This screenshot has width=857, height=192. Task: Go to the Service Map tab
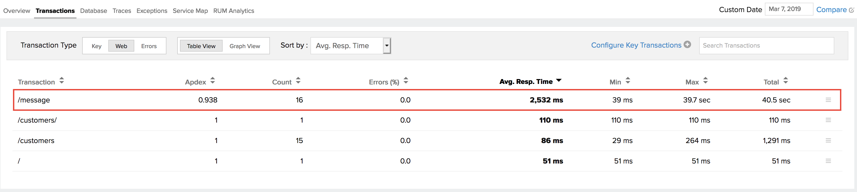tap(190, 10)
